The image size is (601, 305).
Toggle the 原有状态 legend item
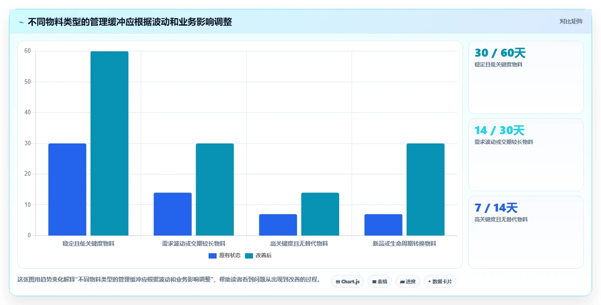[x=225, y=255]
